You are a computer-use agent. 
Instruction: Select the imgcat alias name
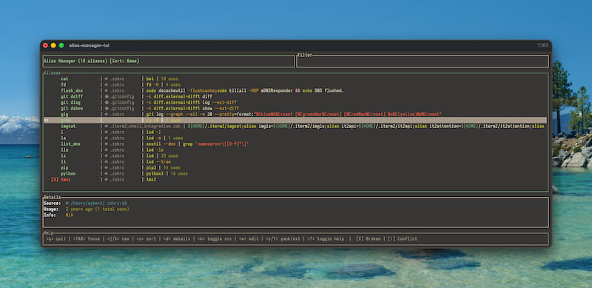pyautogui.click(x=68, y=127)
